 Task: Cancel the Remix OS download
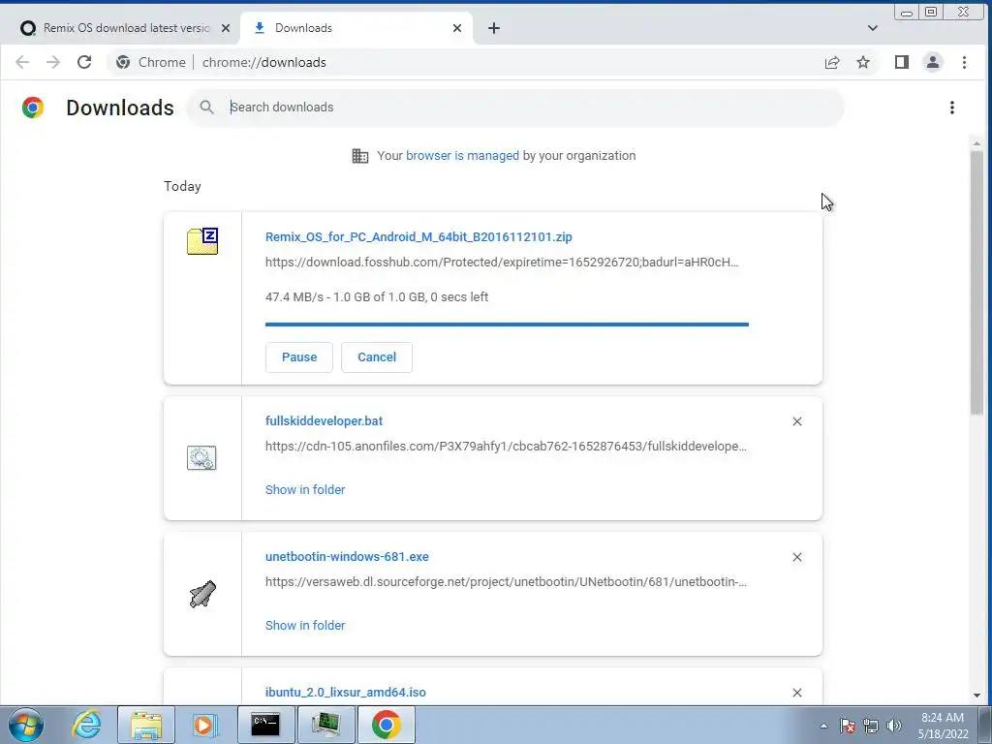tap(377, 357)
